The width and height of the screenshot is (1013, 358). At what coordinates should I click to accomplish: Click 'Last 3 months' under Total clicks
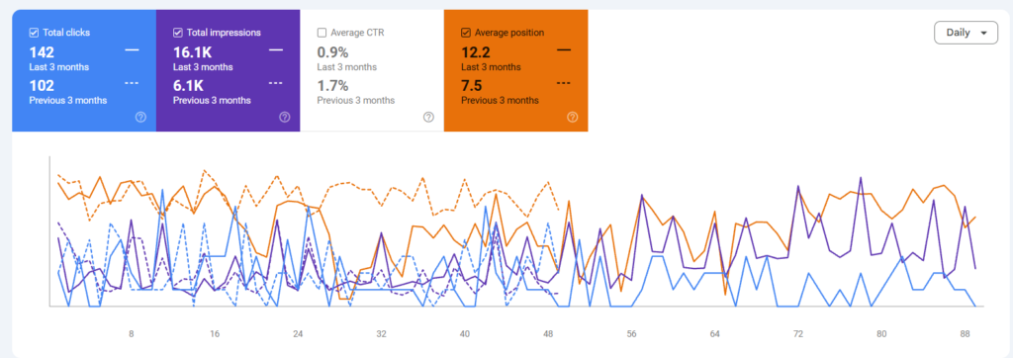pyautogui.click(x=58, y=67)
